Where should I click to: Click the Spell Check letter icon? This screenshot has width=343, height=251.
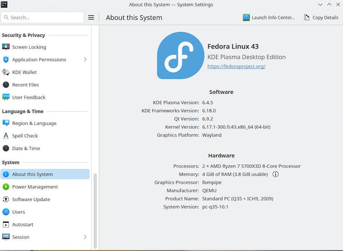pyautogui.click(x=6, y=136)
